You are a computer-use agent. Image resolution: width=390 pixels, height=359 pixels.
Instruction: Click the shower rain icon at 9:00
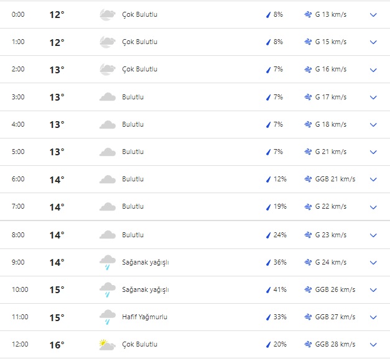pyautogui.click(x=108, y=262)
